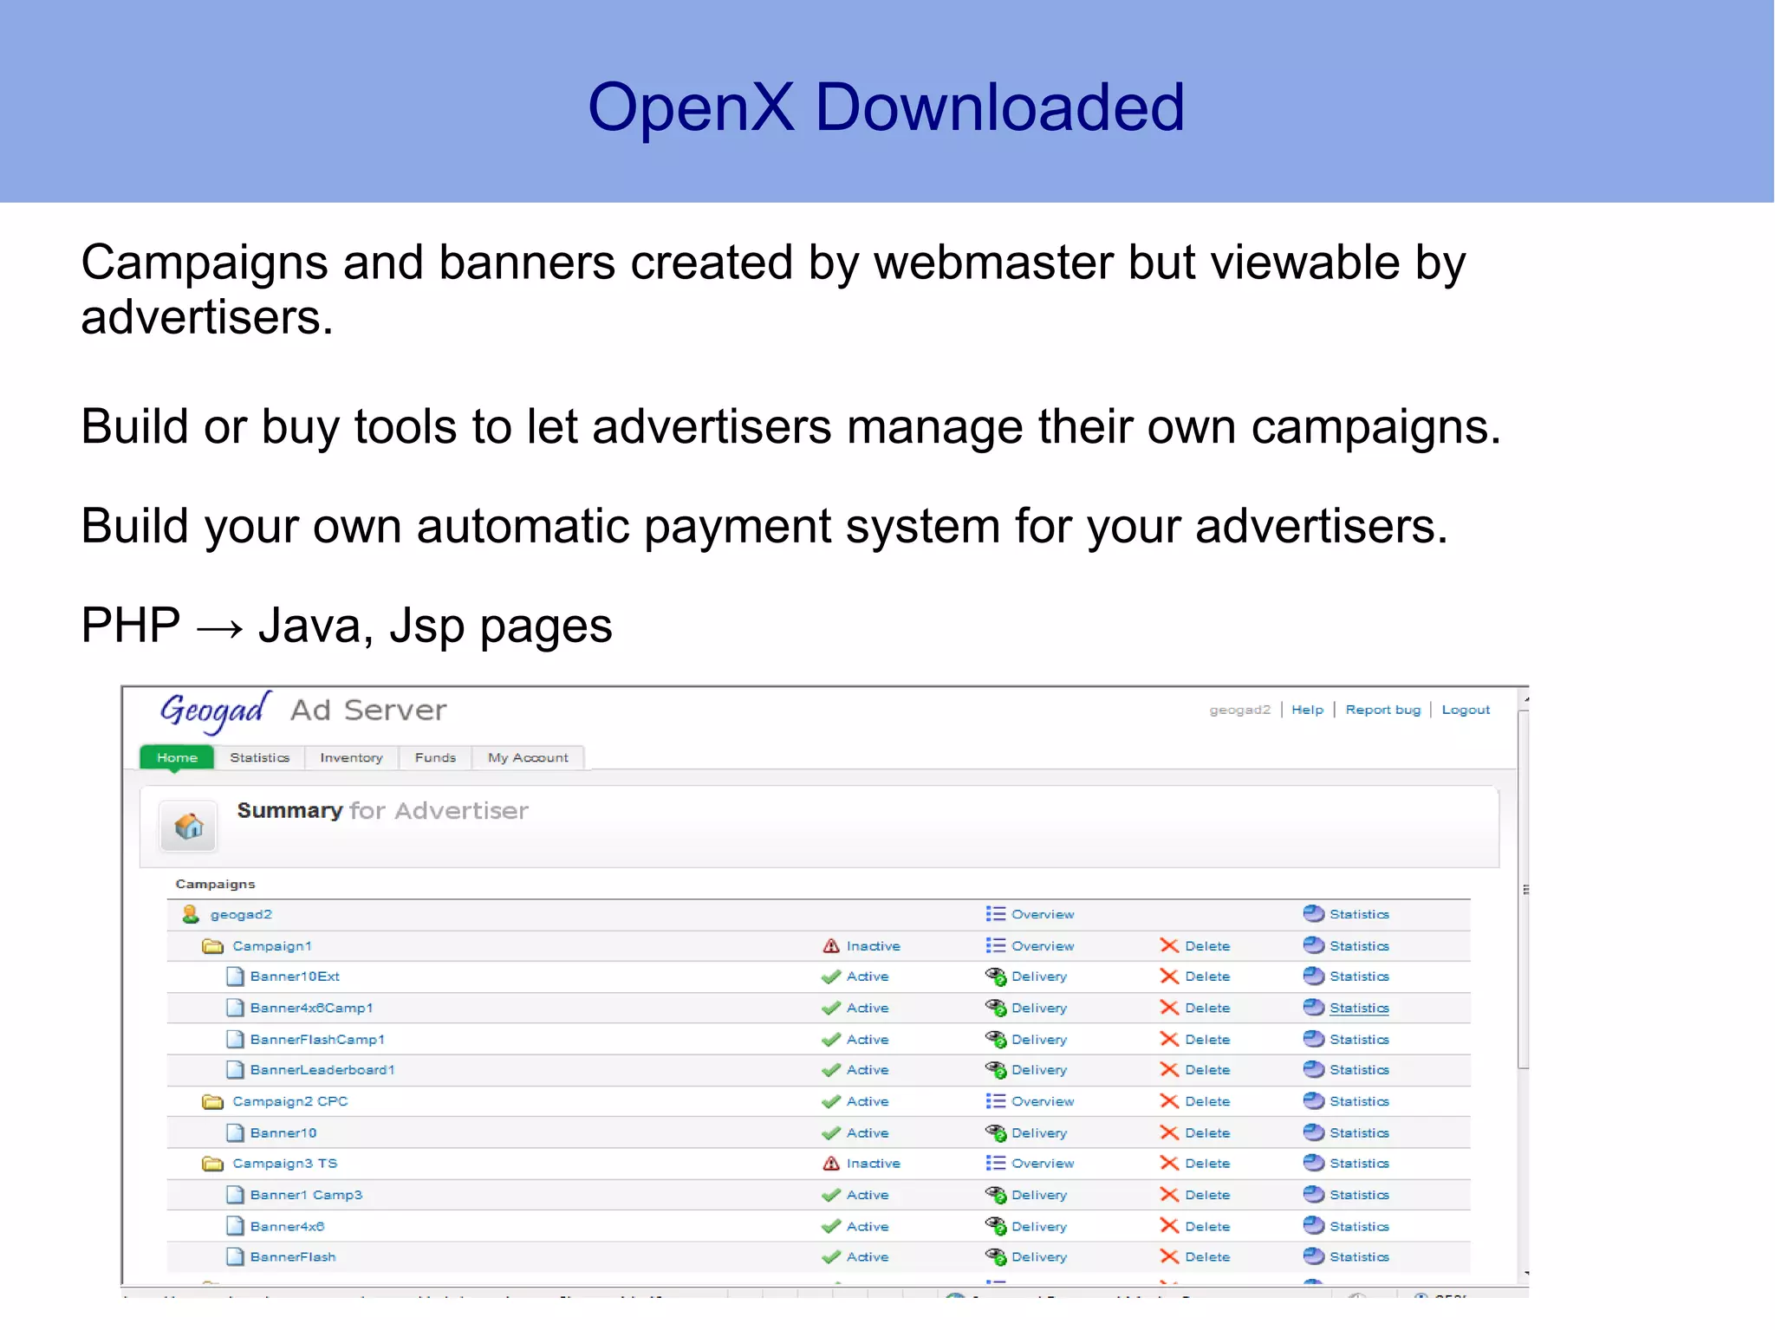Click the Delete X icon for Banner4x6Camp1

[1169, 1008]
